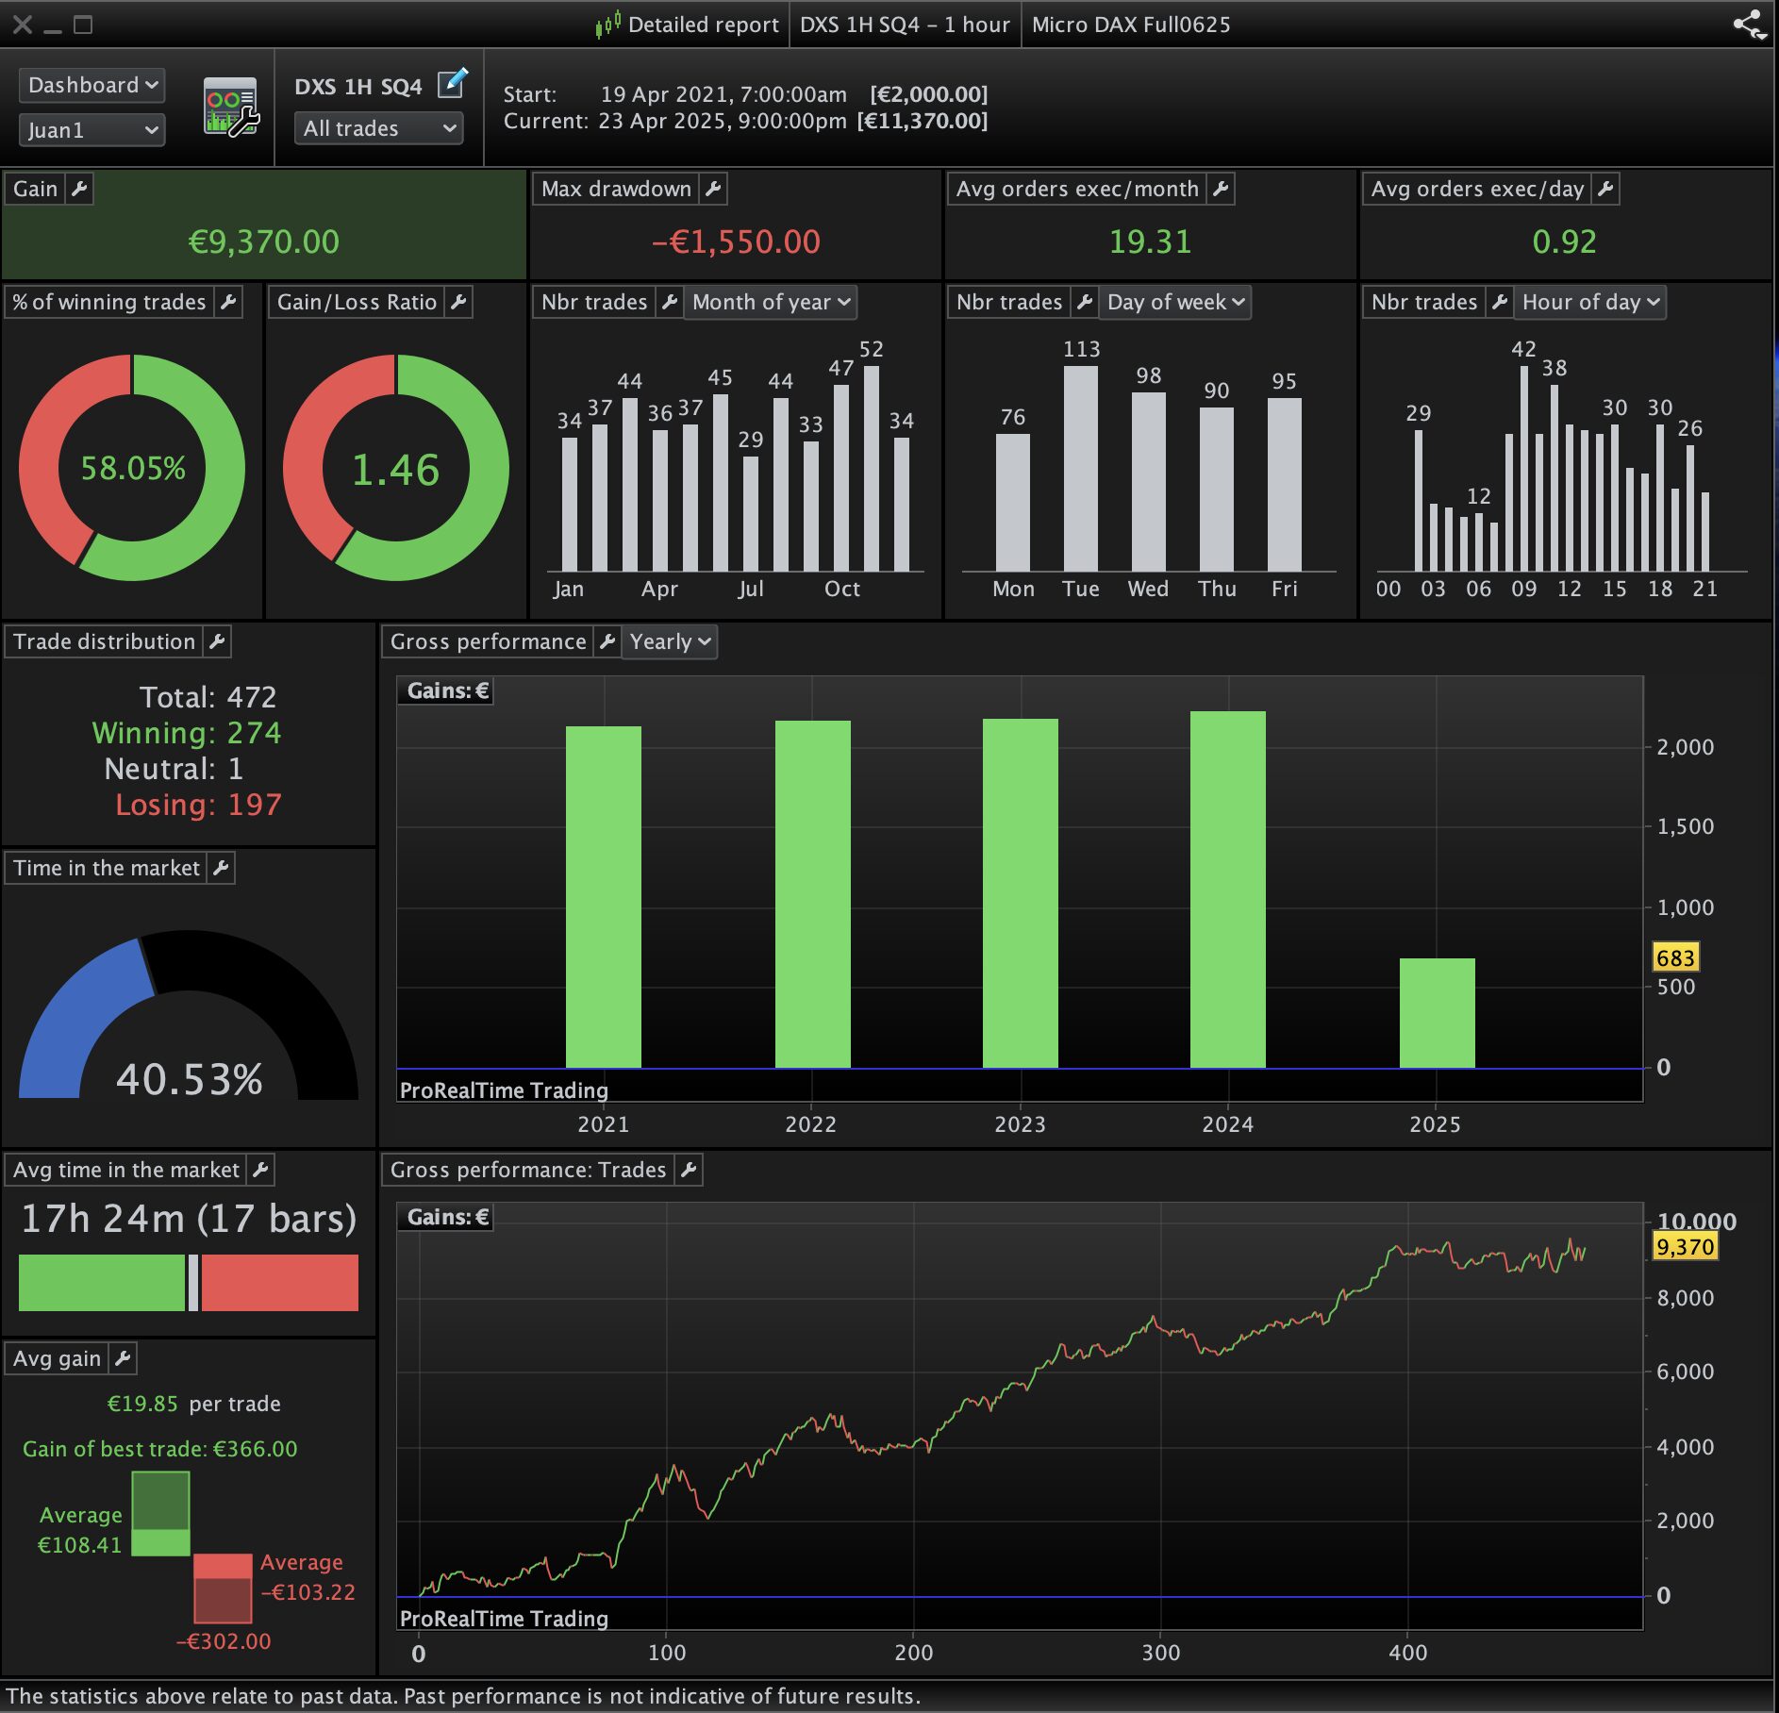Configure the Gain/Loss Ratio widget wrench

point(459,302)
